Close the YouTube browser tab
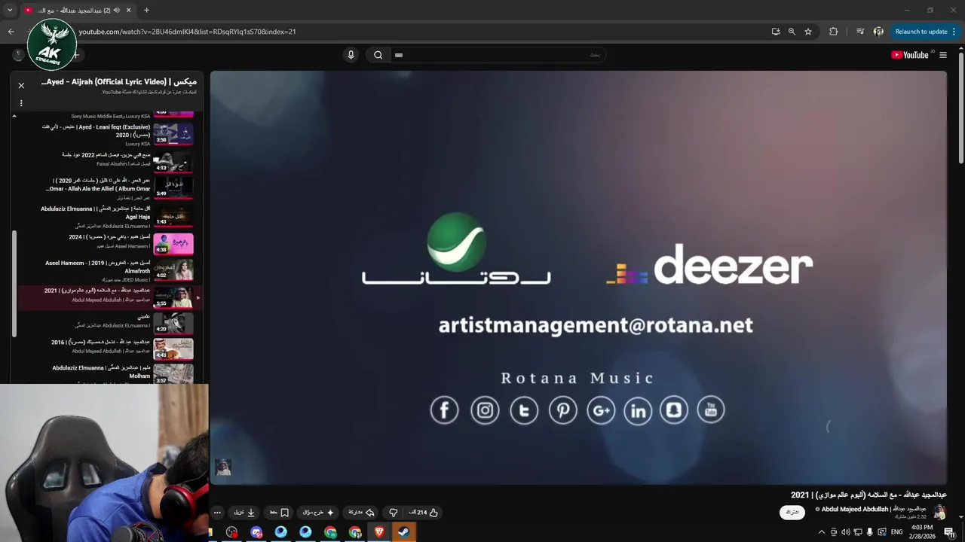 (x=129, y=11)
